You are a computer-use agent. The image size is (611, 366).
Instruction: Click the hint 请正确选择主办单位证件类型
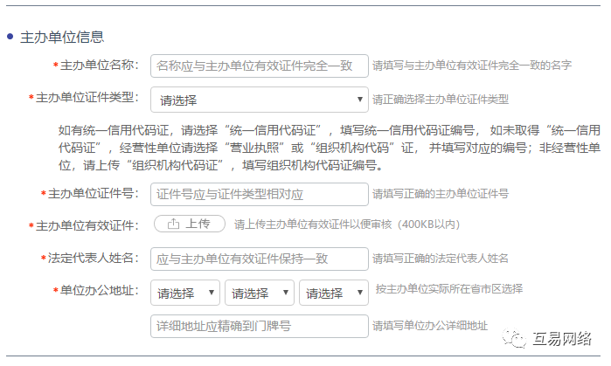[x=441, y=100]
